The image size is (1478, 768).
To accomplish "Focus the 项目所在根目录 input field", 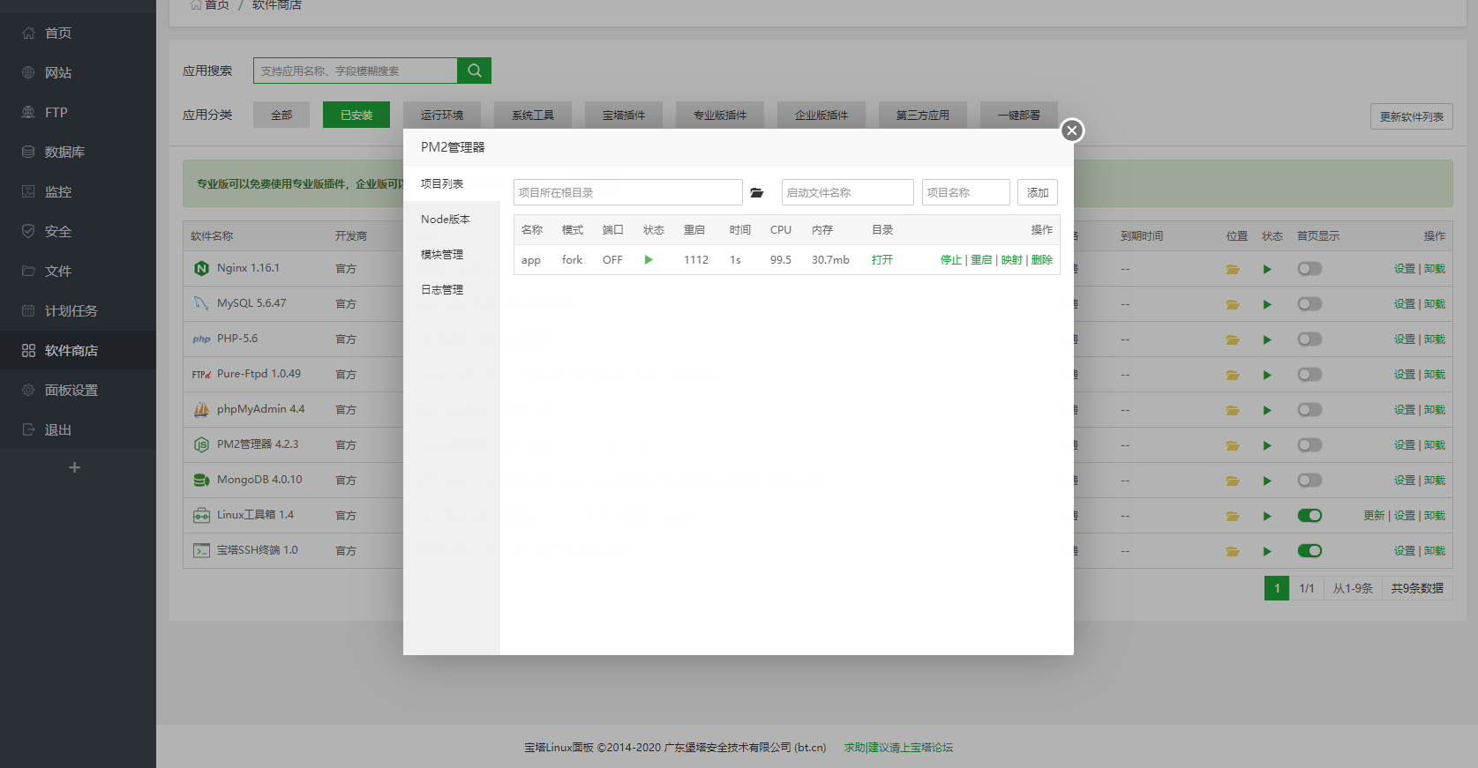I will 628,192.
